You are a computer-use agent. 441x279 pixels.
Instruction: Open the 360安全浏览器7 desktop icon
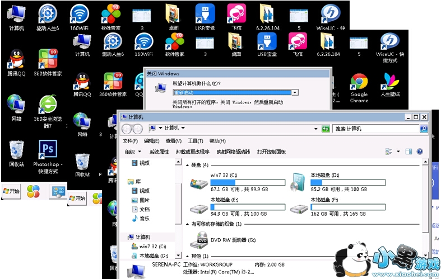point(47,104)
